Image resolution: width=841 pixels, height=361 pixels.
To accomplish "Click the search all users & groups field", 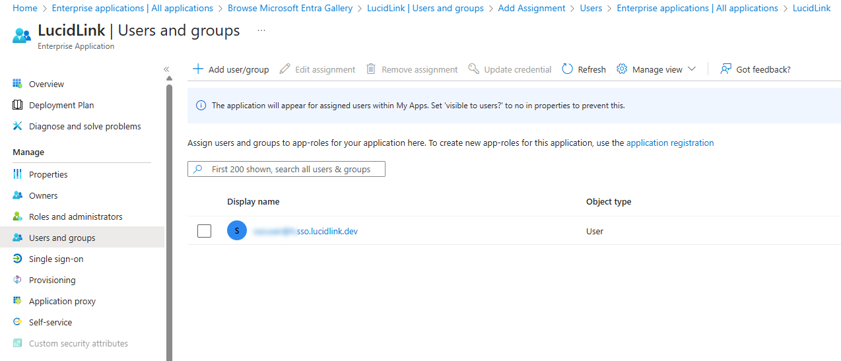I will pyautogui.click(x=286, y=169).
